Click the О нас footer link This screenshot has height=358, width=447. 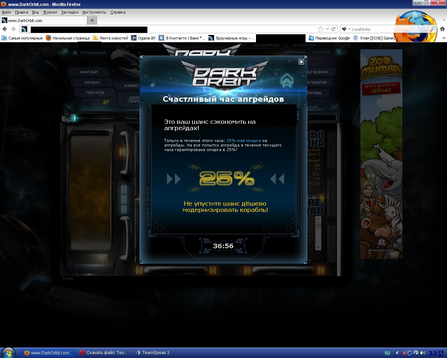[x=68, y=279]
